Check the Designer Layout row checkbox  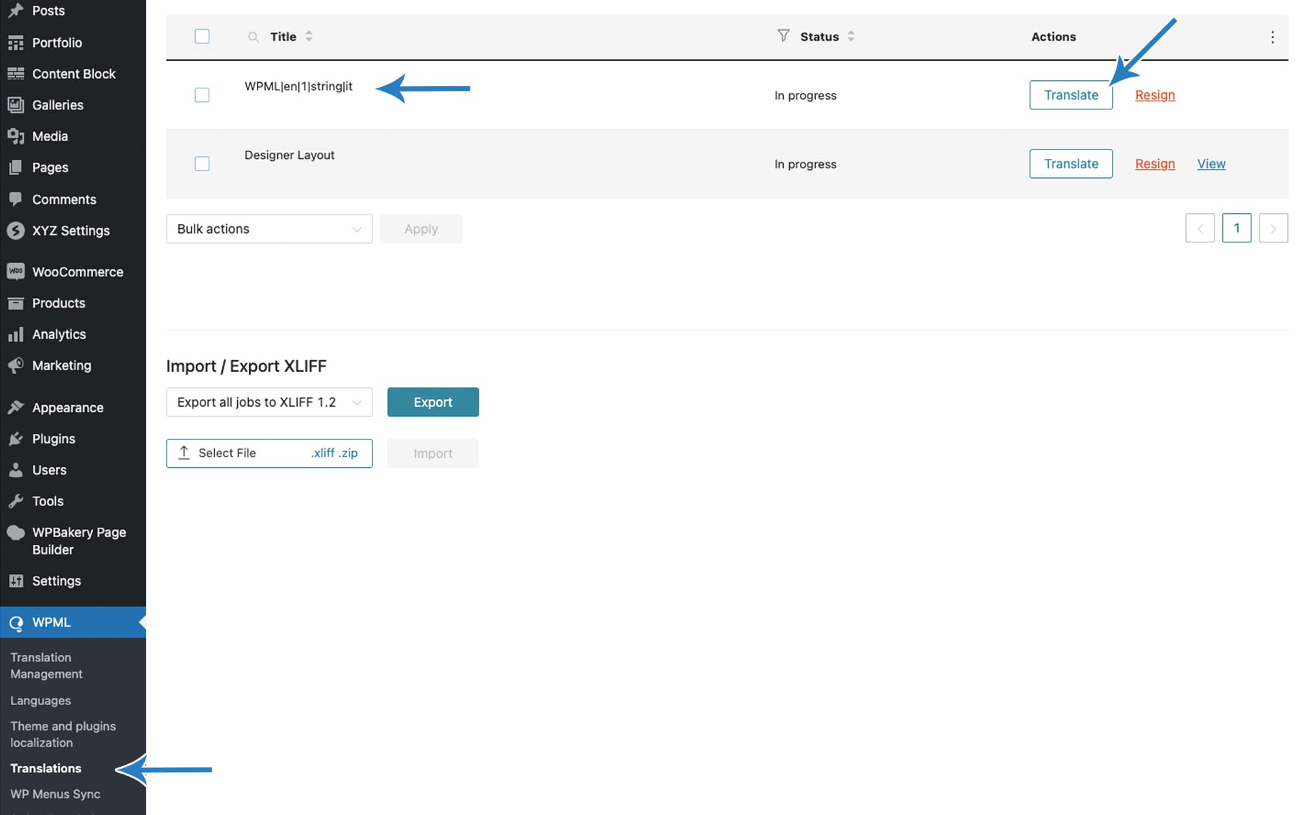point(202,164)
